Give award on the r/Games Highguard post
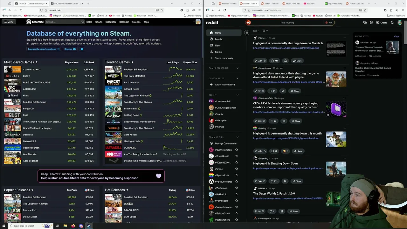 click(x=285, y=61)
